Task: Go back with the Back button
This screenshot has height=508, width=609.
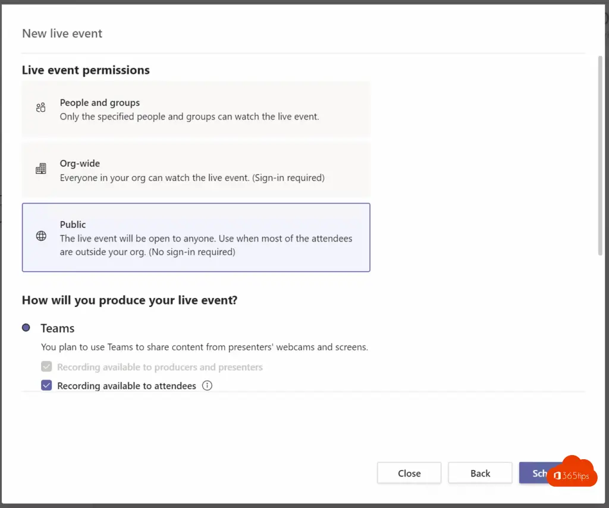Action: point(480,473)
